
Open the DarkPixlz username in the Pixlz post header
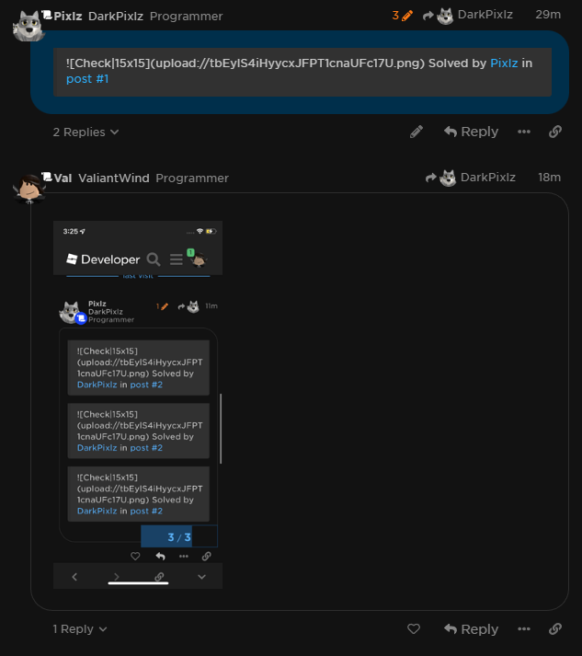pyautogui.click(x=116, y=17)
